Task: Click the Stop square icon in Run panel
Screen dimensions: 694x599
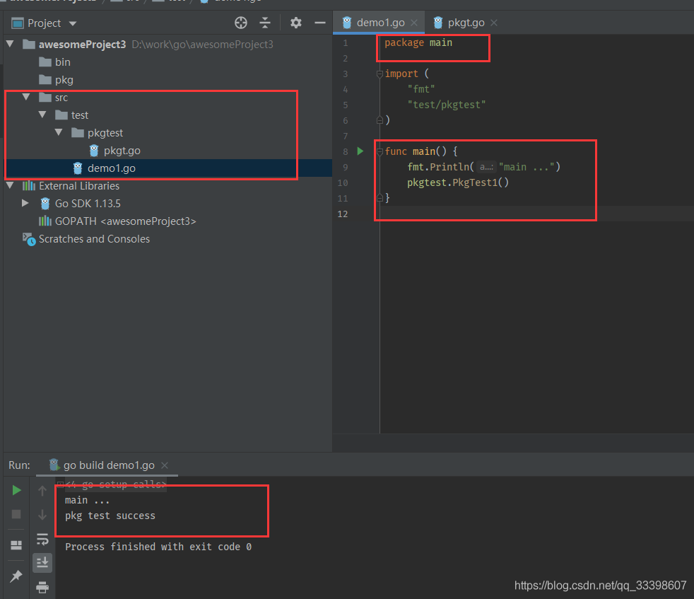Action: [16, 514]
